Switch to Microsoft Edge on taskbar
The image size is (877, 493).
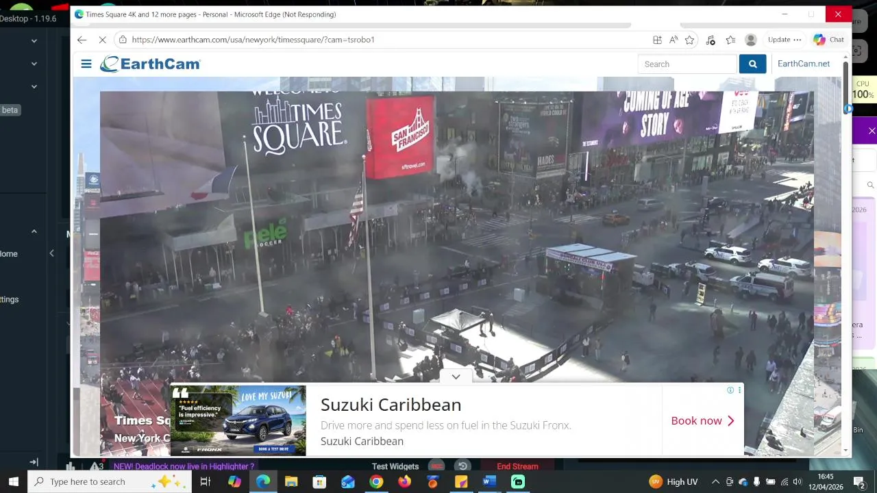point(263,481)
